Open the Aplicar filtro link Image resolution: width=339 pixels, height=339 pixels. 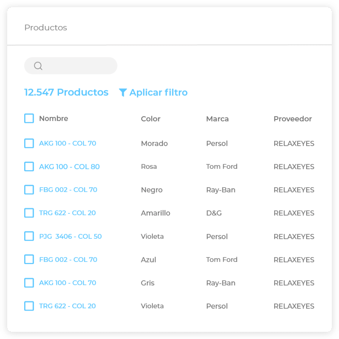(158, 93)
